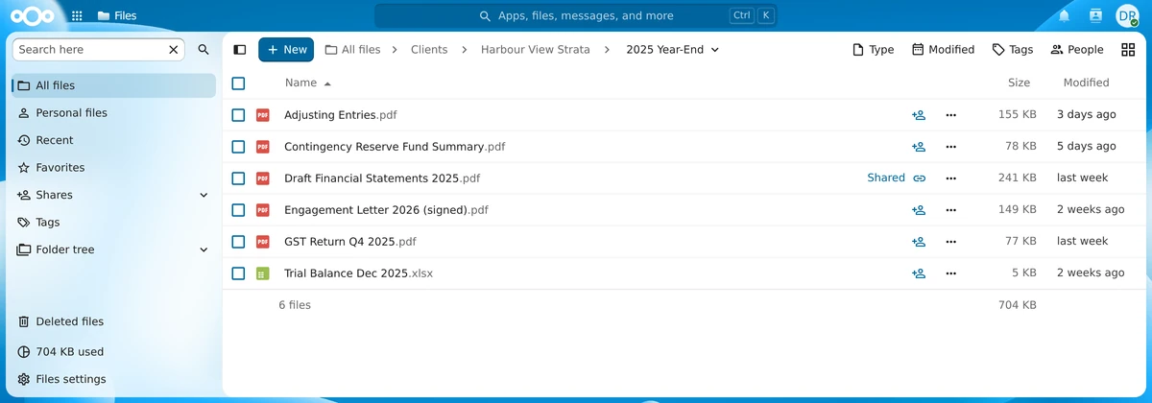Check the box for Adjusting Entries.pdf
1152x403 pixels.
238,114
